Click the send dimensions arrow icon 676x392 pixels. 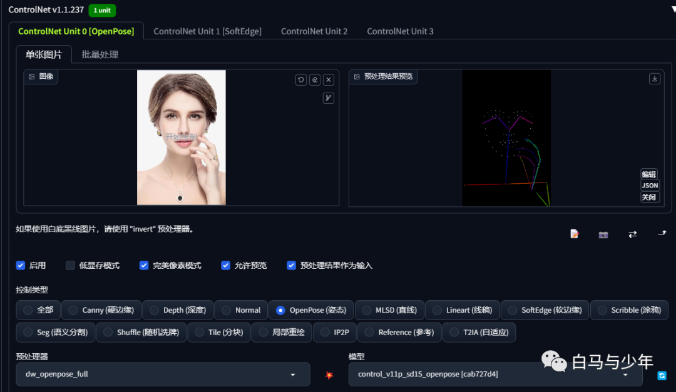(x=662, y=233)
